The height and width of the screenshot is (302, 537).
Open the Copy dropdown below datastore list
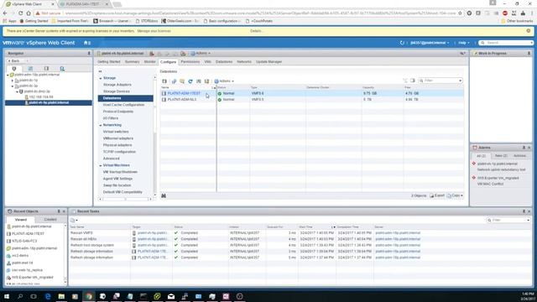pos(455,195)
